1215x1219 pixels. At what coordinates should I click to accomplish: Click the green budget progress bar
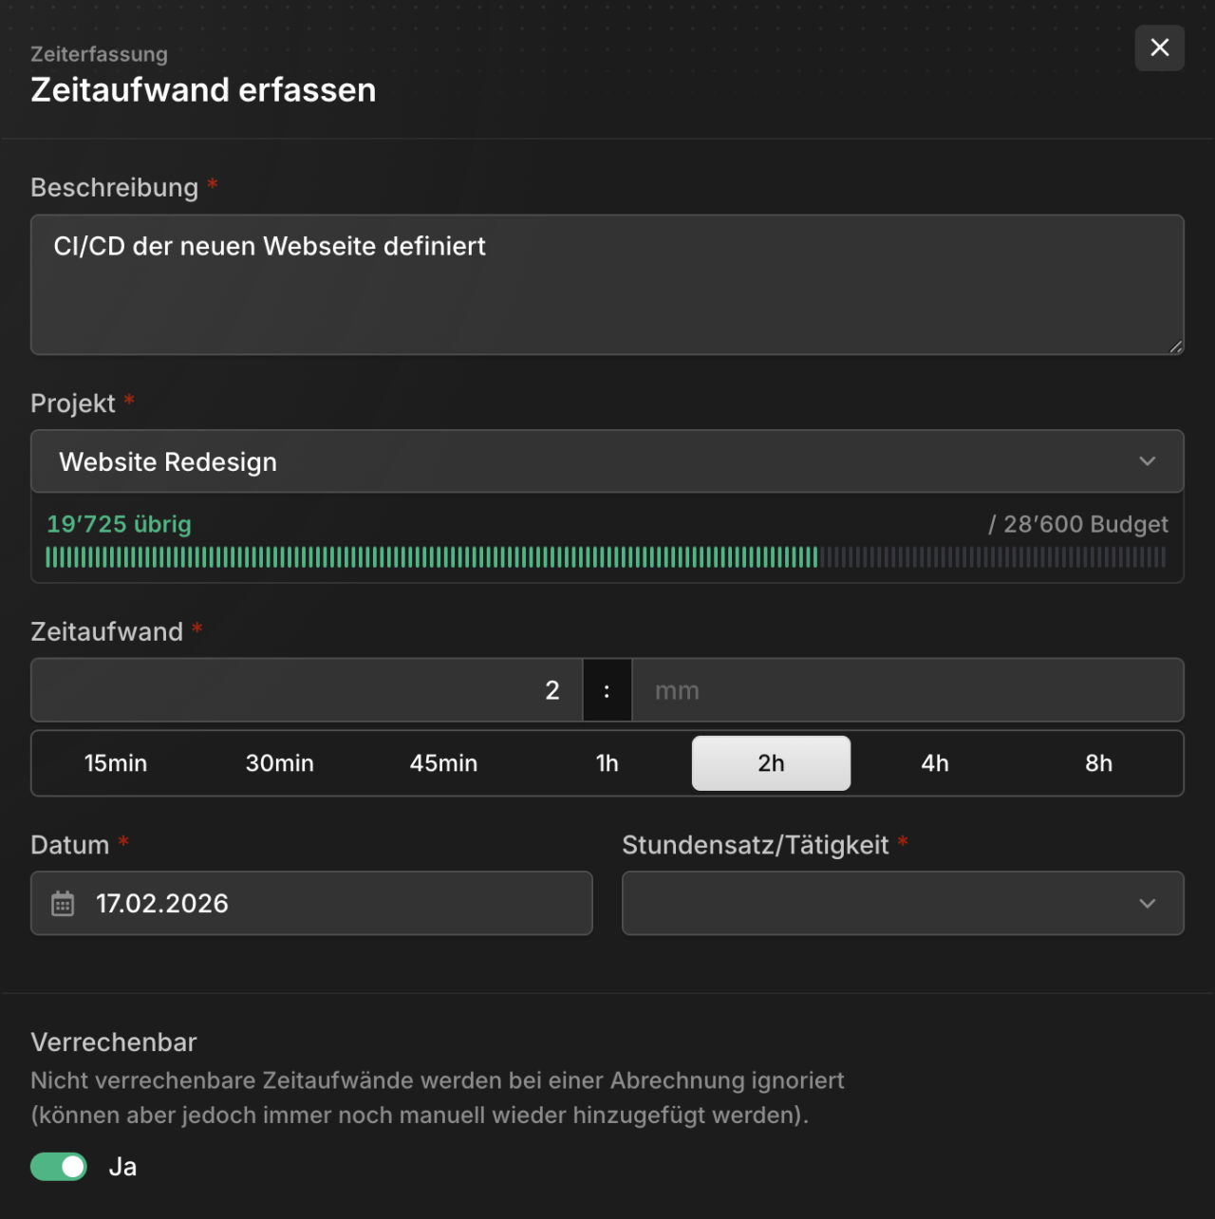pos(606,557)
